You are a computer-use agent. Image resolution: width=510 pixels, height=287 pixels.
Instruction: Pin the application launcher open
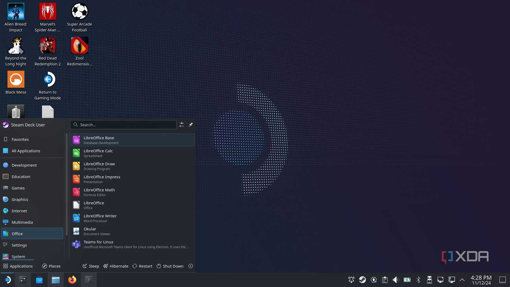(x=191, y=125)
